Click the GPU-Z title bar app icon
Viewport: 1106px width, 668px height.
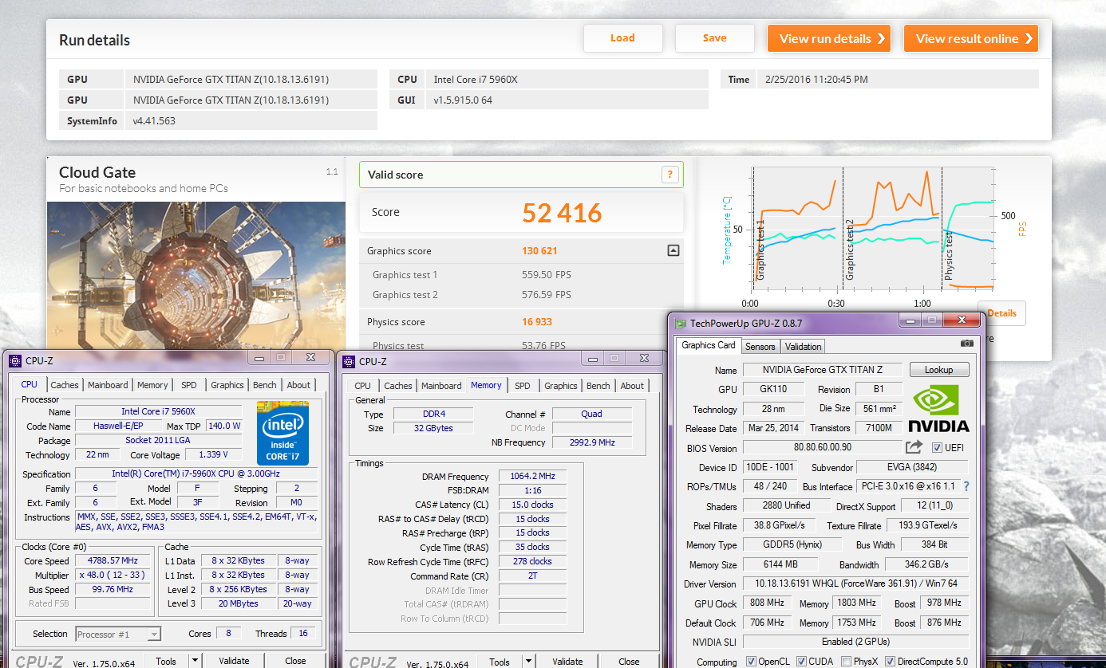tap(681, 324)
